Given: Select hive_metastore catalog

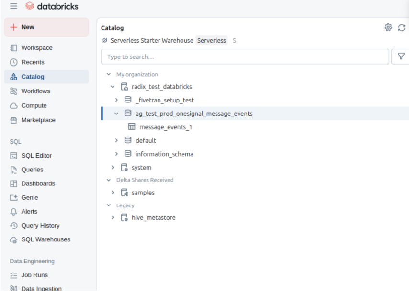Looking at the screenshot, I should coord(154,218).
